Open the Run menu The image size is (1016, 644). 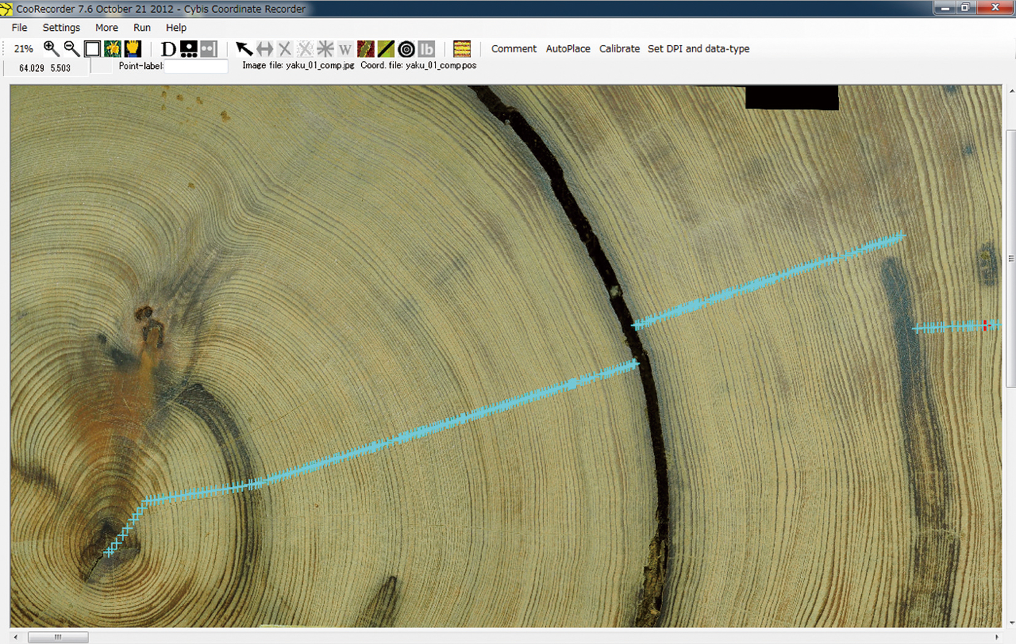pos(142,28)
